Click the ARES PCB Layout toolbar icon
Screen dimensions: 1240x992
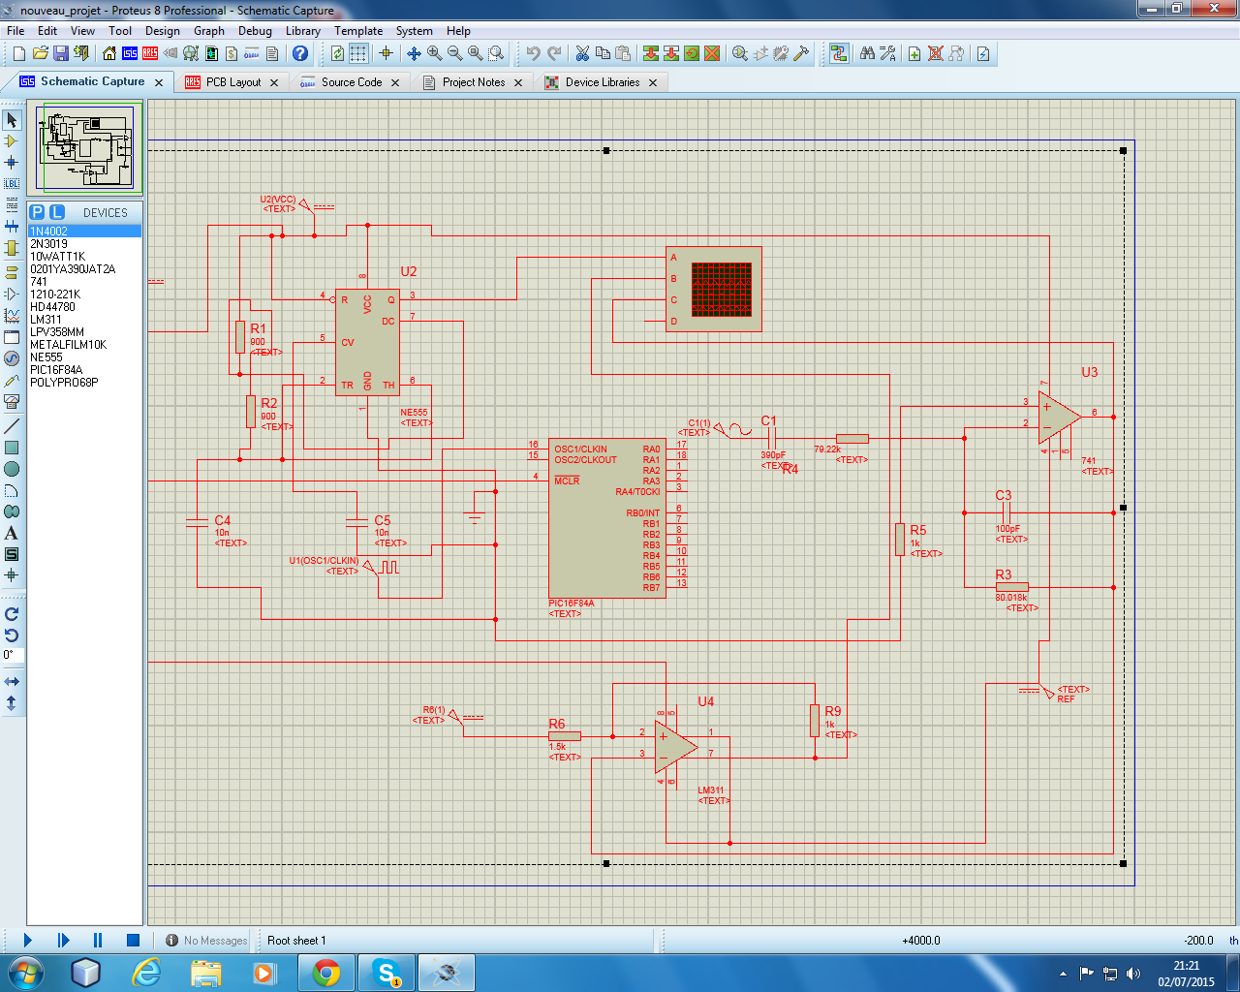(x=149, y=54)
